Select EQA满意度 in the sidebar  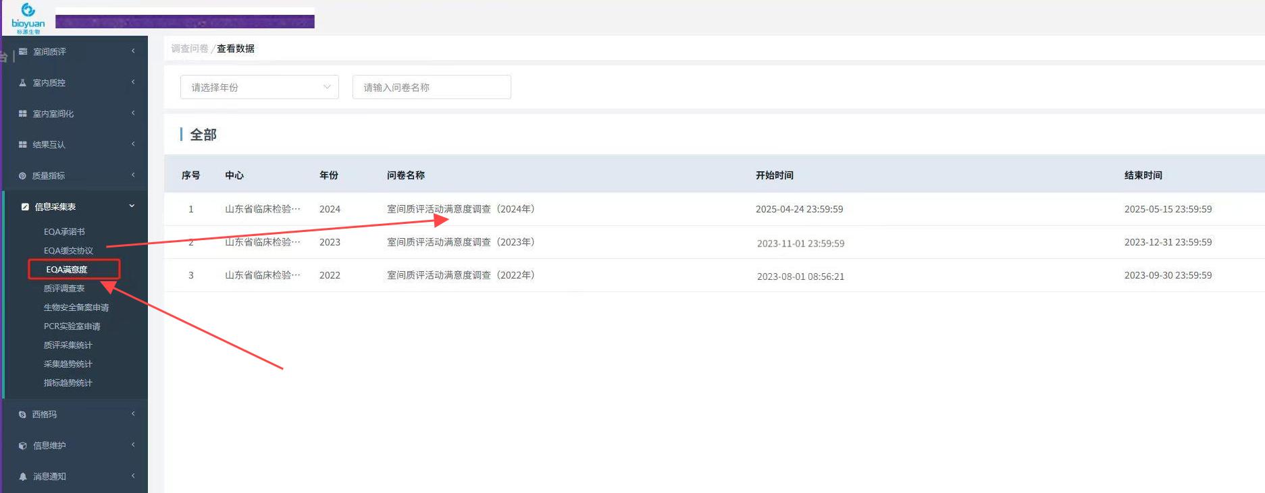point(67,270)
